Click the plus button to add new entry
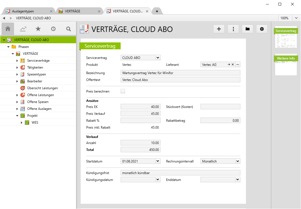This screenshot has height=209, width=301. [x=219, y=29]
